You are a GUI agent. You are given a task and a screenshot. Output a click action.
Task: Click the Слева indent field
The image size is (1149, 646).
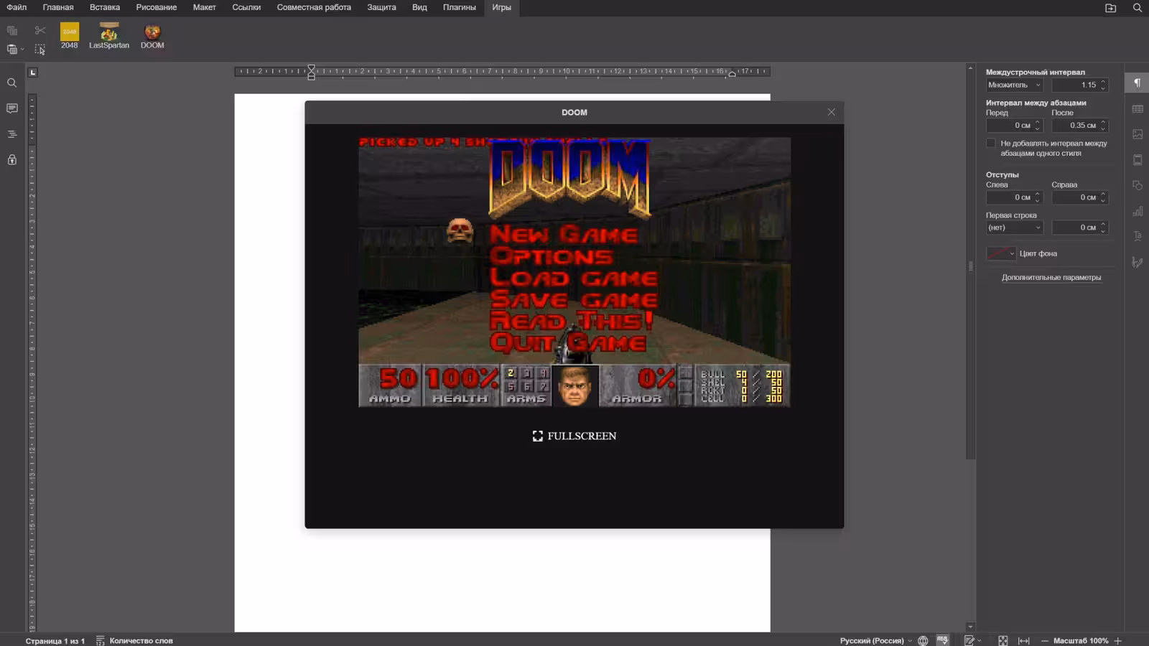pos(1014,197)
